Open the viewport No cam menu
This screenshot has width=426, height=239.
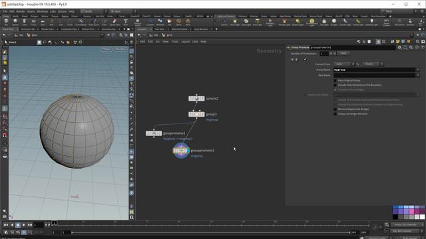(x=120, y=49)
